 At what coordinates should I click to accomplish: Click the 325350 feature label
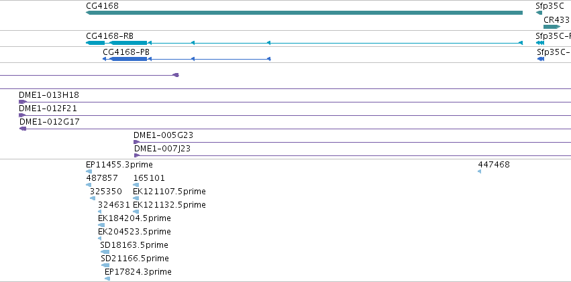(x=106, y=192)
